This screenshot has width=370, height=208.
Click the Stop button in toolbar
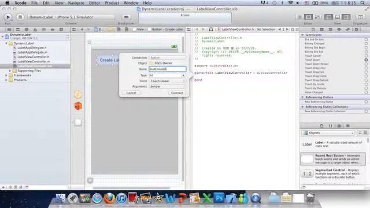[20, 17]
